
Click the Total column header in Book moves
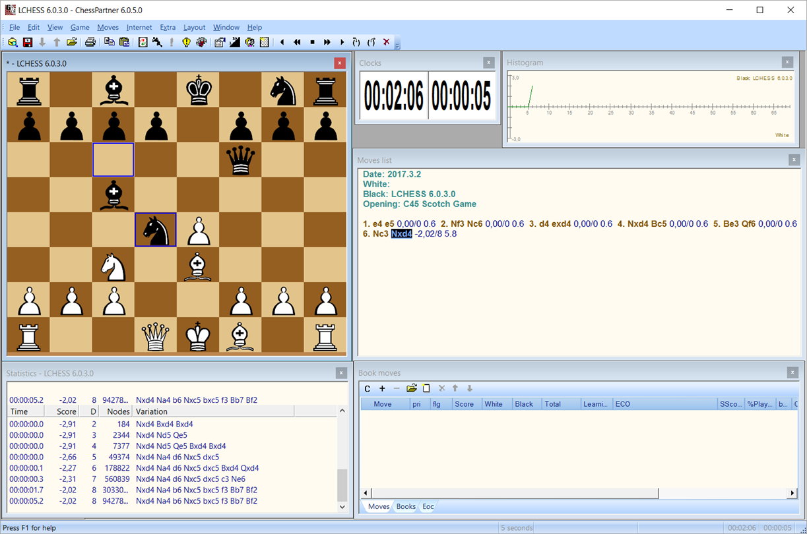pyautogui.click(x=561, y=404)
